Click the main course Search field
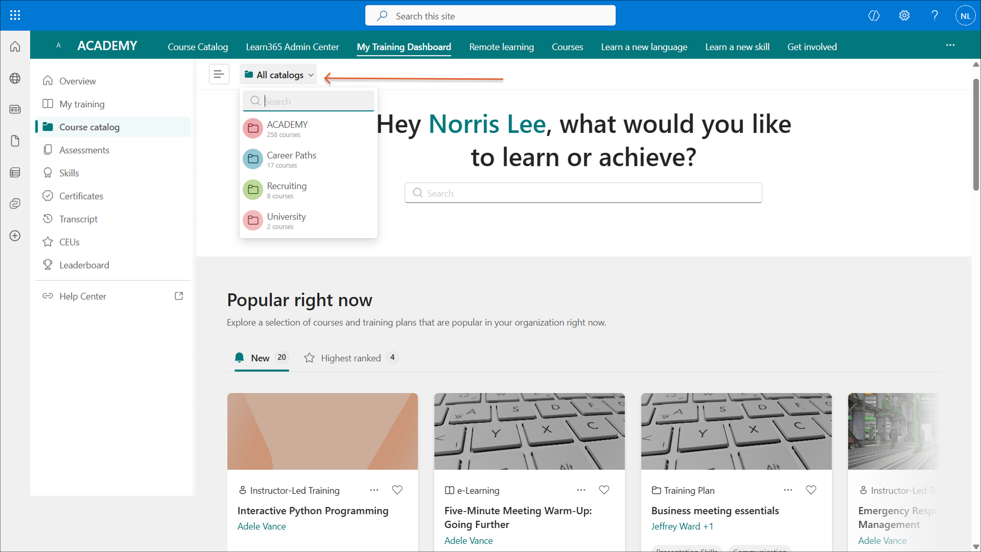This screenshot has width=981, height=552. point(583,193)
